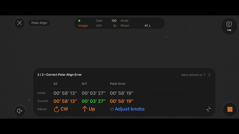Image resolution: width=239 pixels, height=134 pixels.
Task: Tap the Gain label
Action: 99,21
